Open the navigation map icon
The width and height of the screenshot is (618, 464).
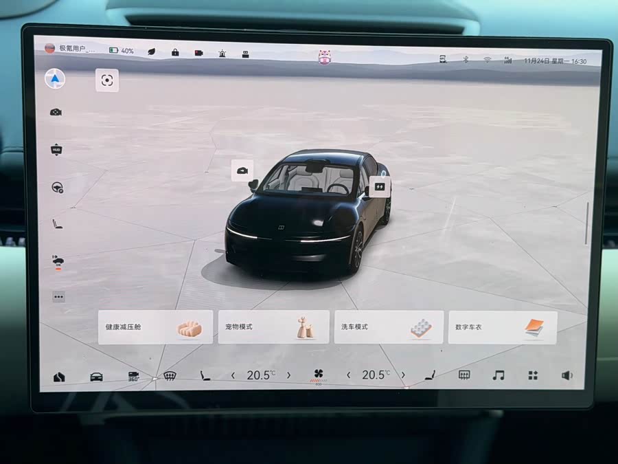55,79
